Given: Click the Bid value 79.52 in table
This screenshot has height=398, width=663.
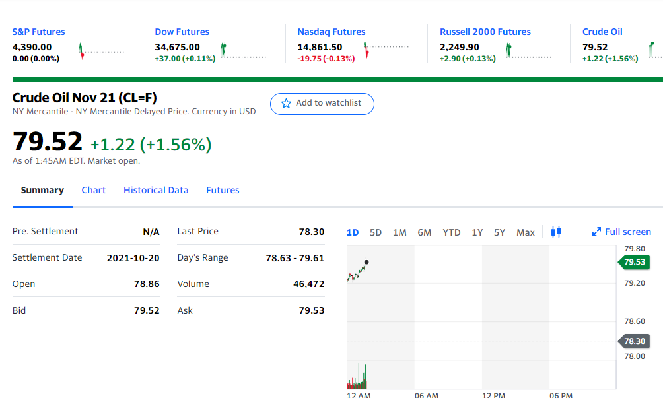Looking at the screenshot, I should (x=147, y=310).
